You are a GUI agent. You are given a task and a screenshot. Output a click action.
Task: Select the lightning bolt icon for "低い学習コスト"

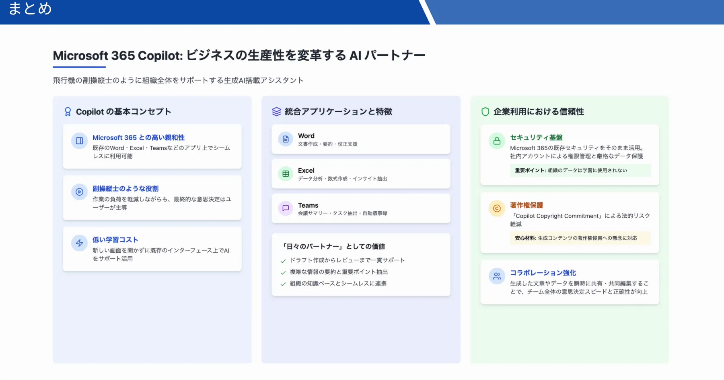tap(80, 243)
